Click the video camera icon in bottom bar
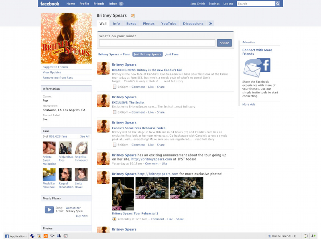The height and width of the screenshot is (239, 321). 53,236
